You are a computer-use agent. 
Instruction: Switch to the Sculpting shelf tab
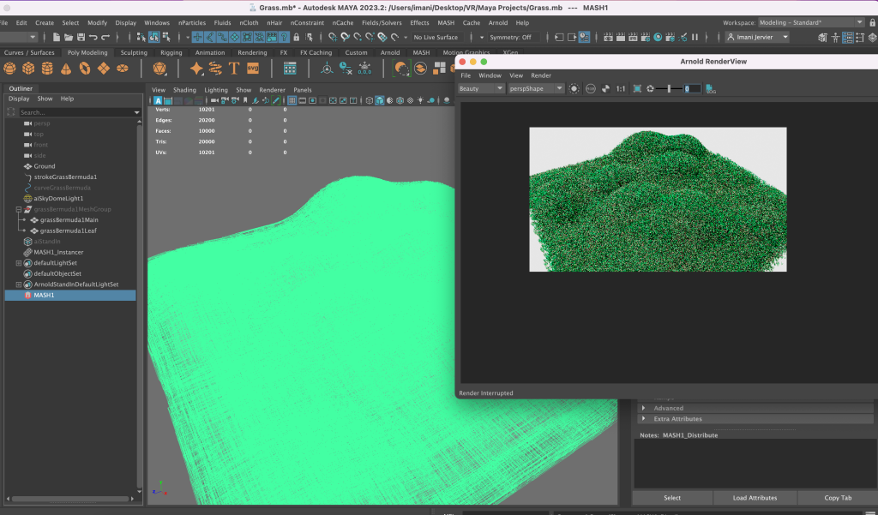point(134,52)
